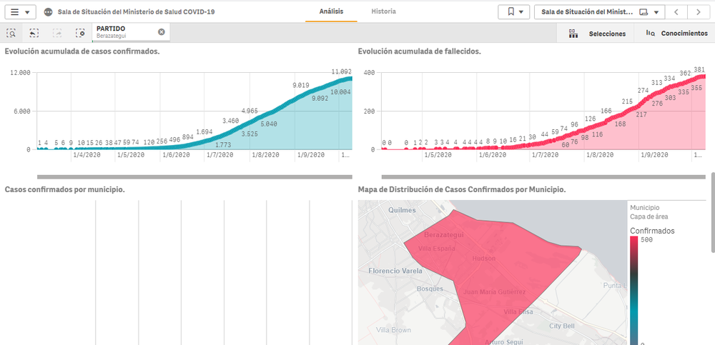Step back one selection

coord(34,33)
